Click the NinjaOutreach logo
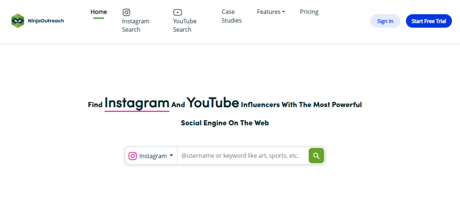Image resolution: width=460 pixels, height=204 pixels. tap(38, 21)
